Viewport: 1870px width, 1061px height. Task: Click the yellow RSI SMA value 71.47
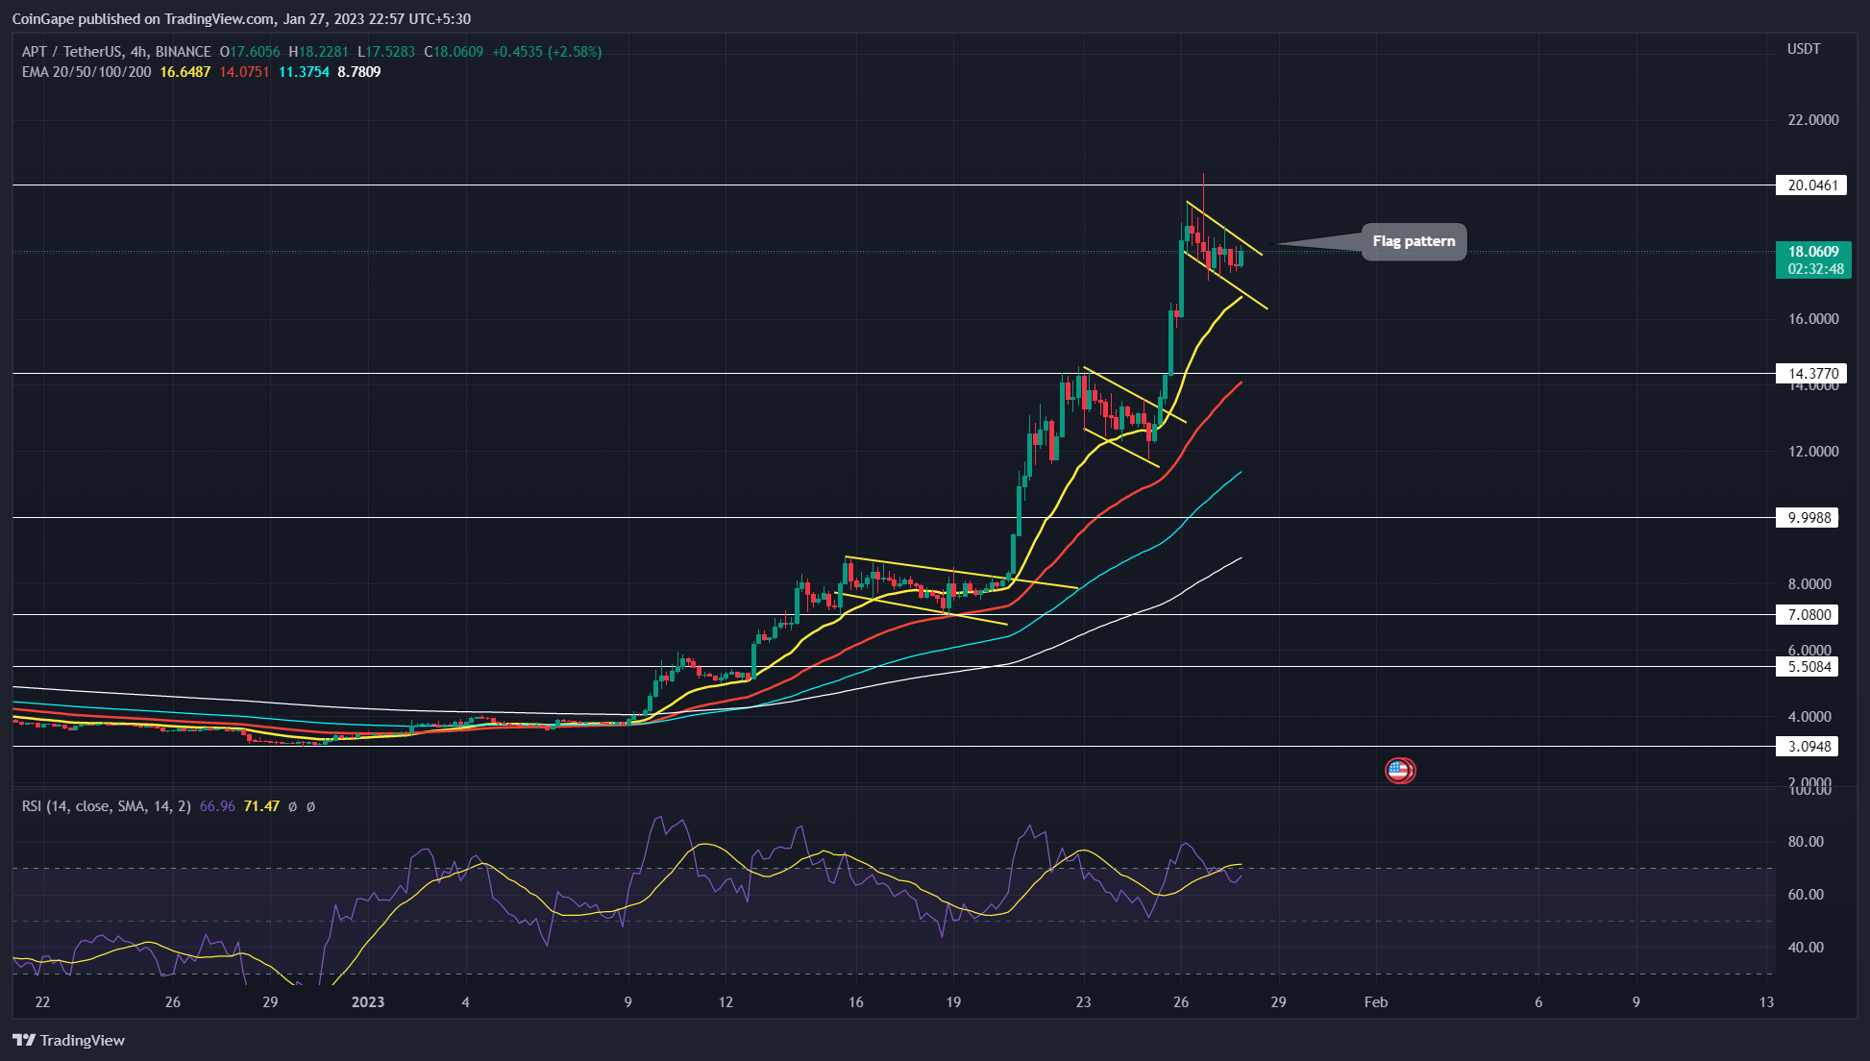pos(261,806)
